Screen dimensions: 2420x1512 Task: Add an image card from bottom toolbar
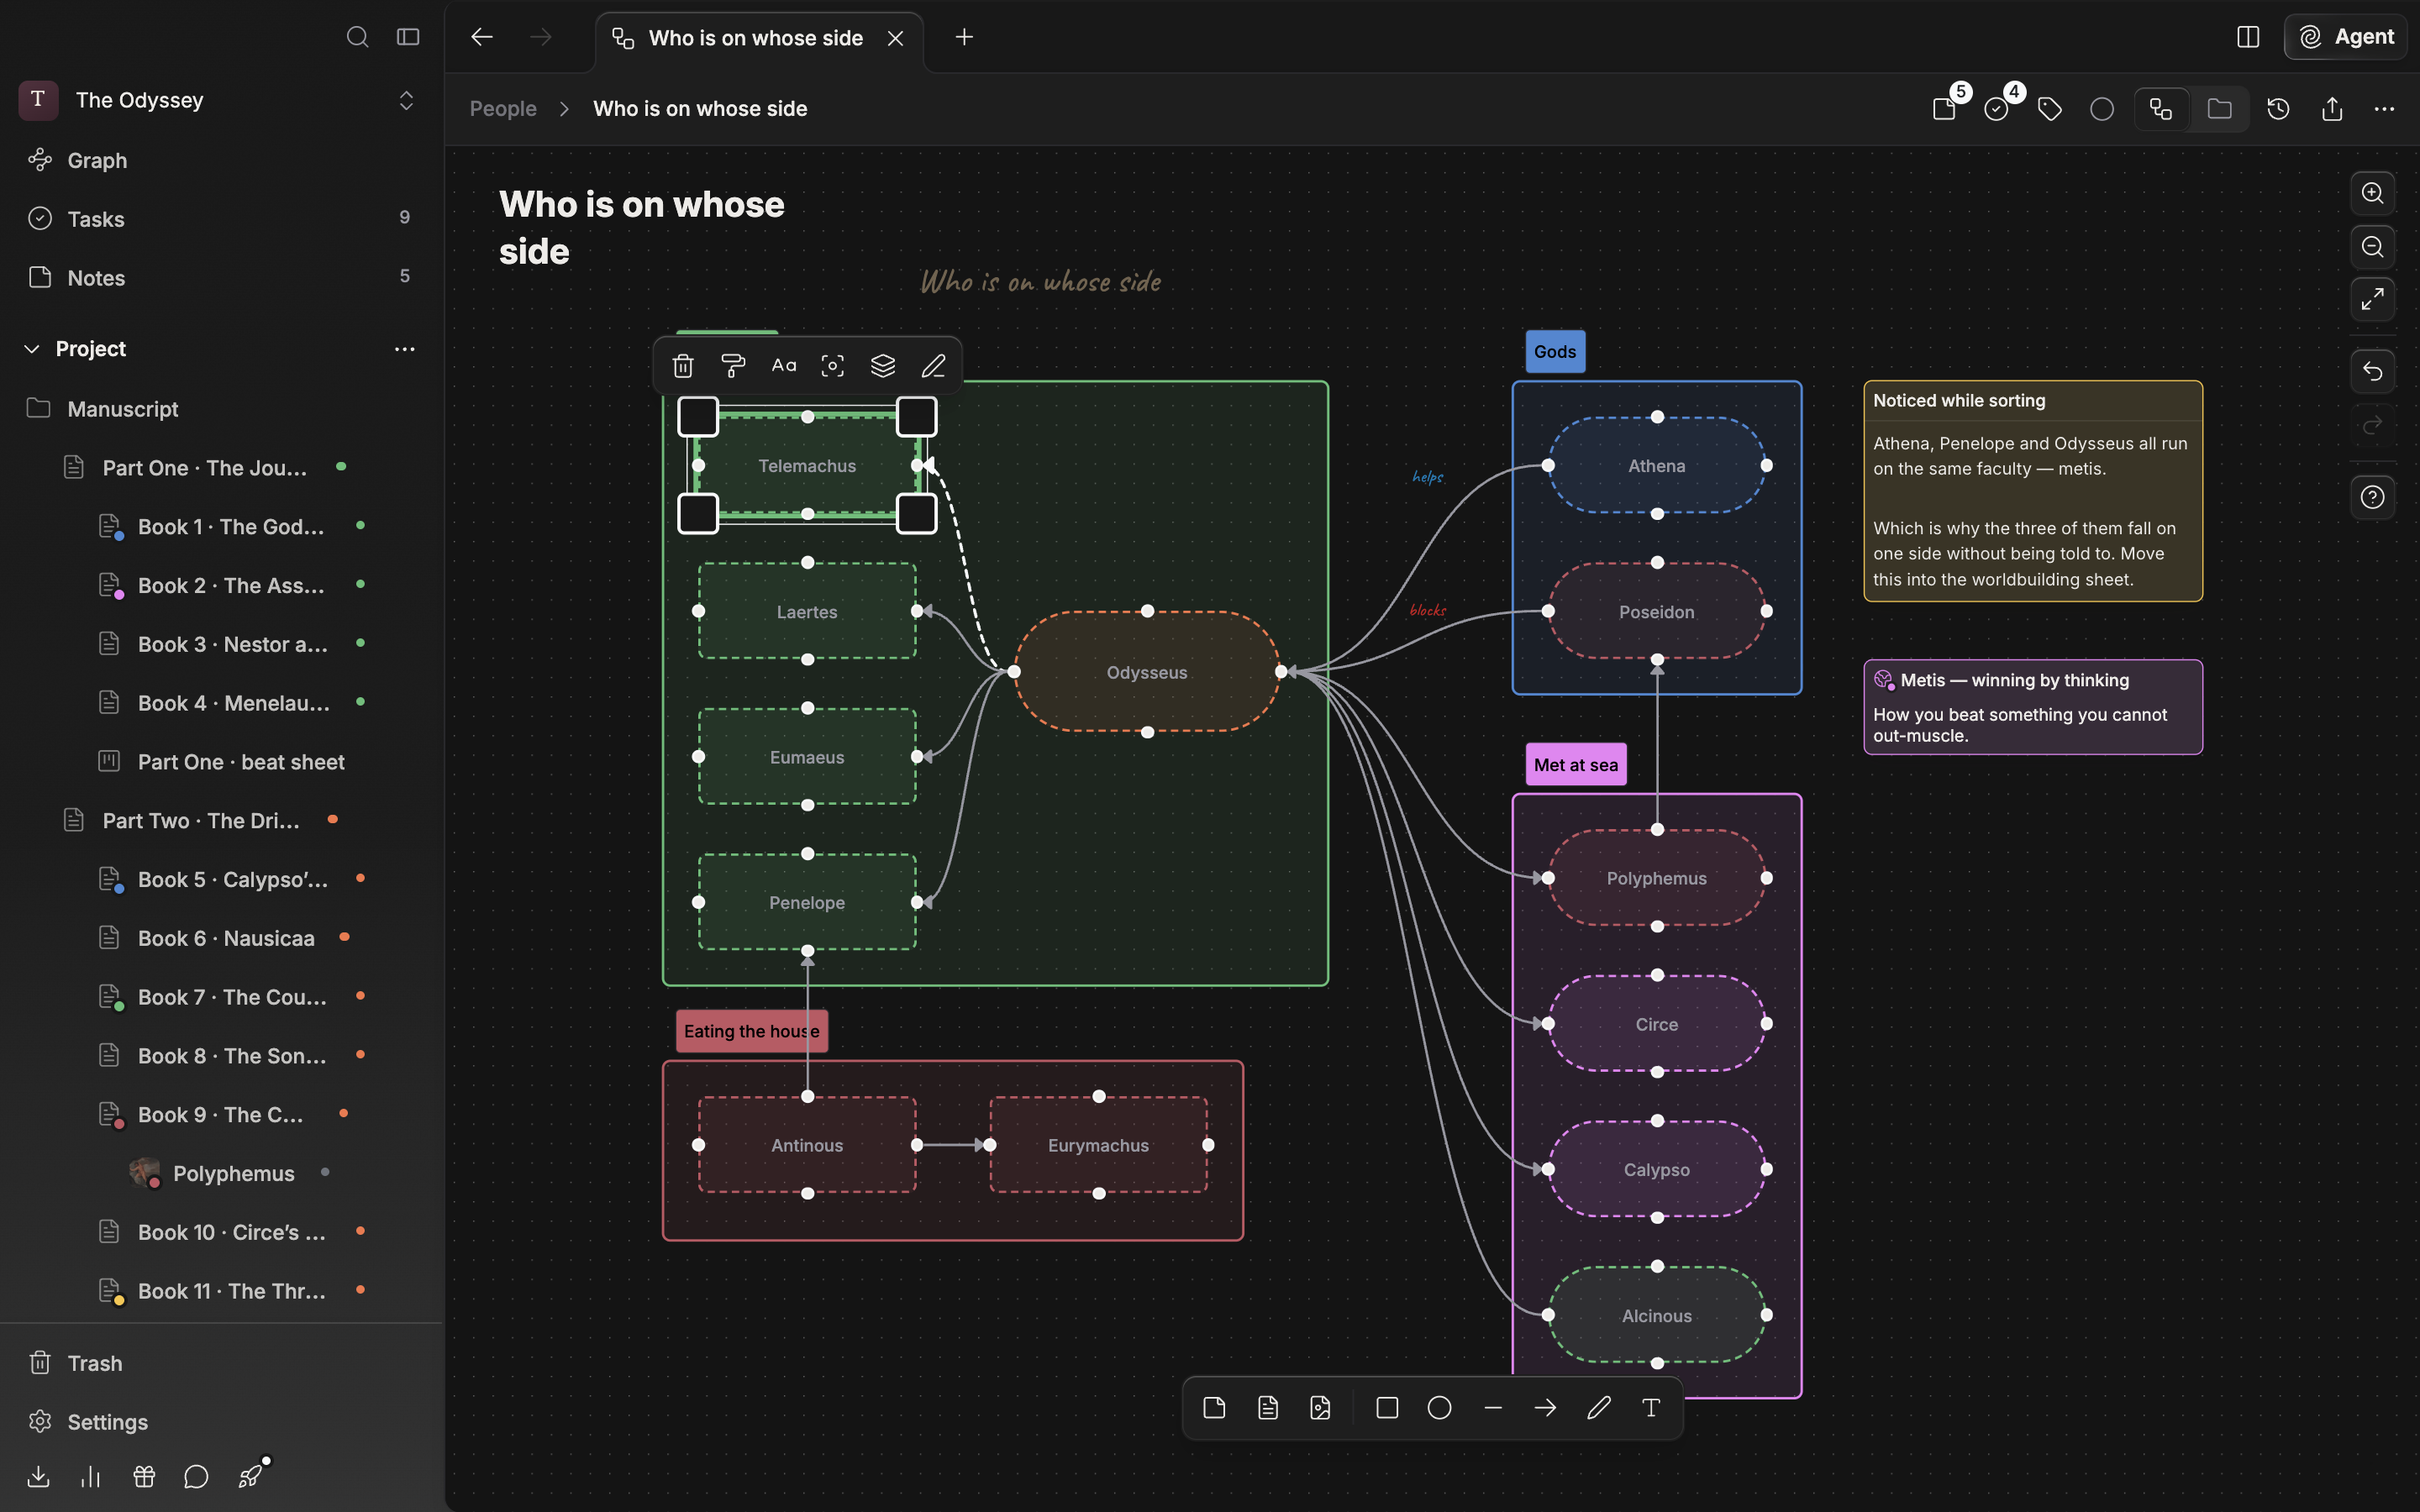tap(1321, 1408)
